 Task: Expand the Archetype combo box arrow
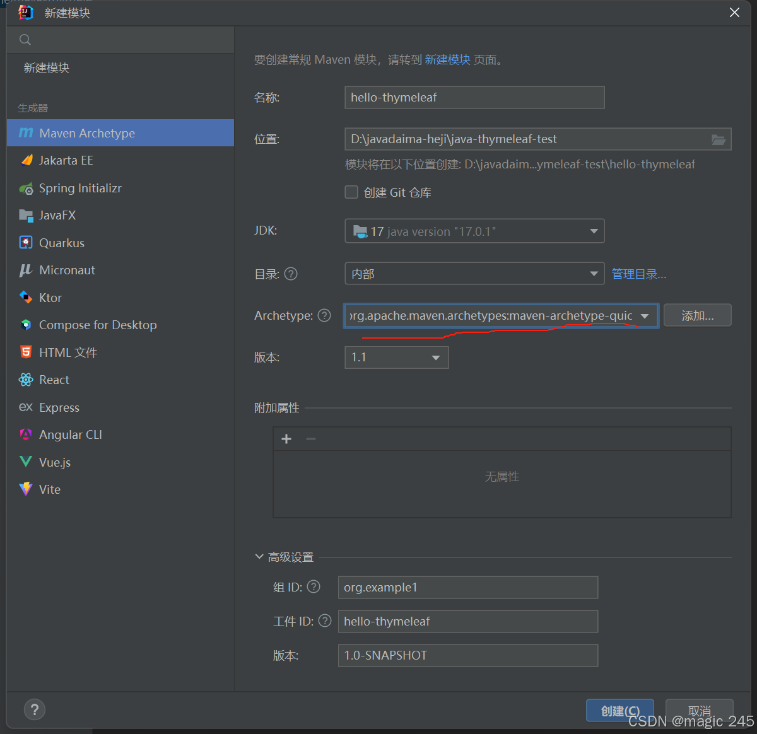[645, 316]
